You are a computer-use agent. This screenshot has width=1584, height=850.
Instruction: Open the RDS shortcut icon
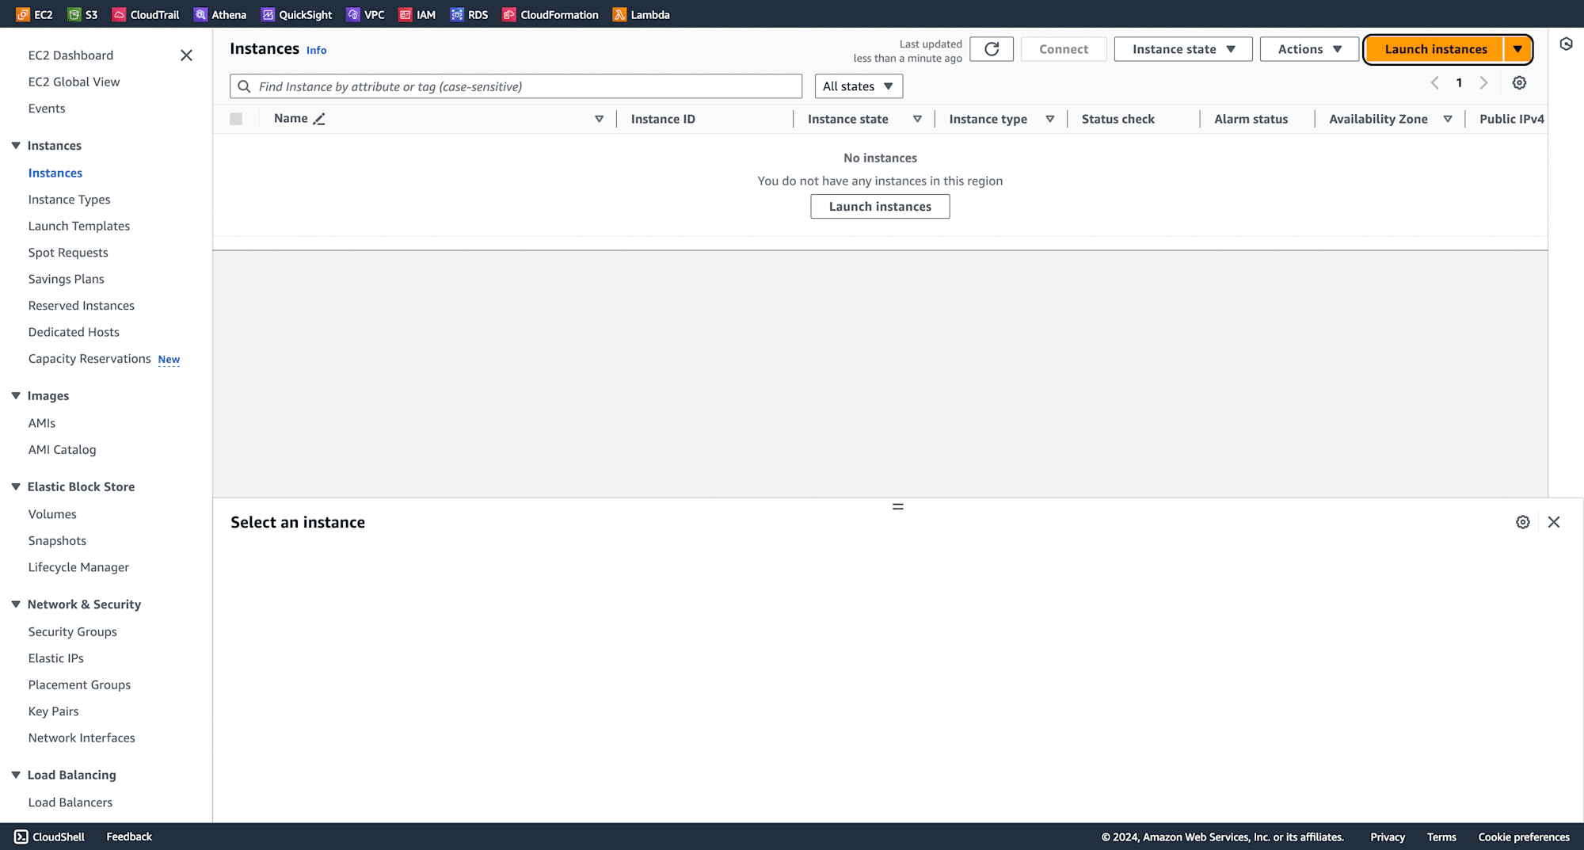(457, 14)
